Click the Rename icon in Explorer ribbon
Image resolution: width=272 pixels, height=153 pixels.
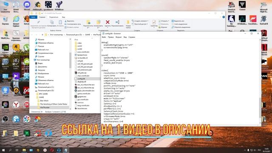coord(117,22)
